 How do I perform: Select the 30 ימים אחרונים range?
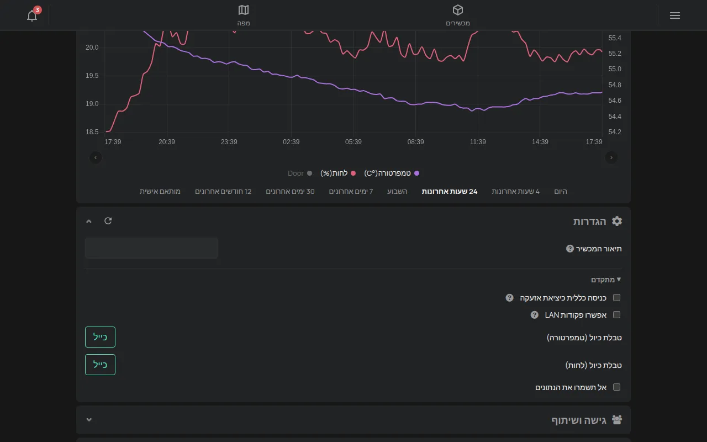[x=291, y=191]
